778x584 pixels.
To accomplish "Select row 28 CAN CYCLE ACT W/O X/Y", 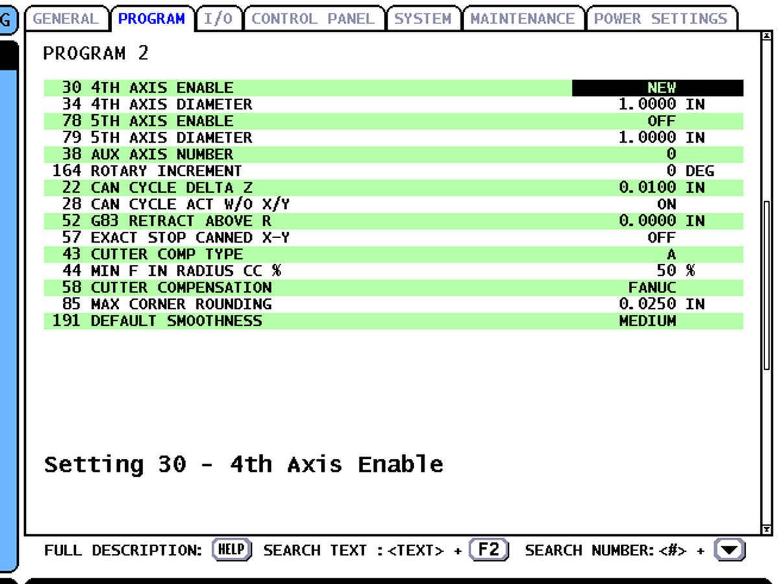I will (394, 204).
